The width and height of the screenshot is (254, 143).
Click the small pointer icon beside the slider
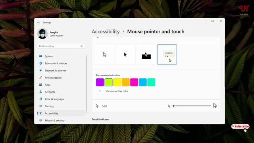169,106
